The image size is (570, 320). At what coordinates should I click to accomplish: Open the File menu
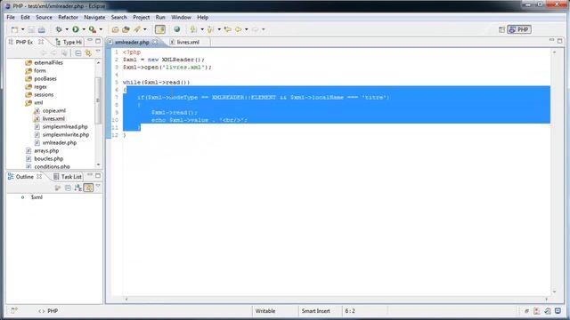(11, 18)
